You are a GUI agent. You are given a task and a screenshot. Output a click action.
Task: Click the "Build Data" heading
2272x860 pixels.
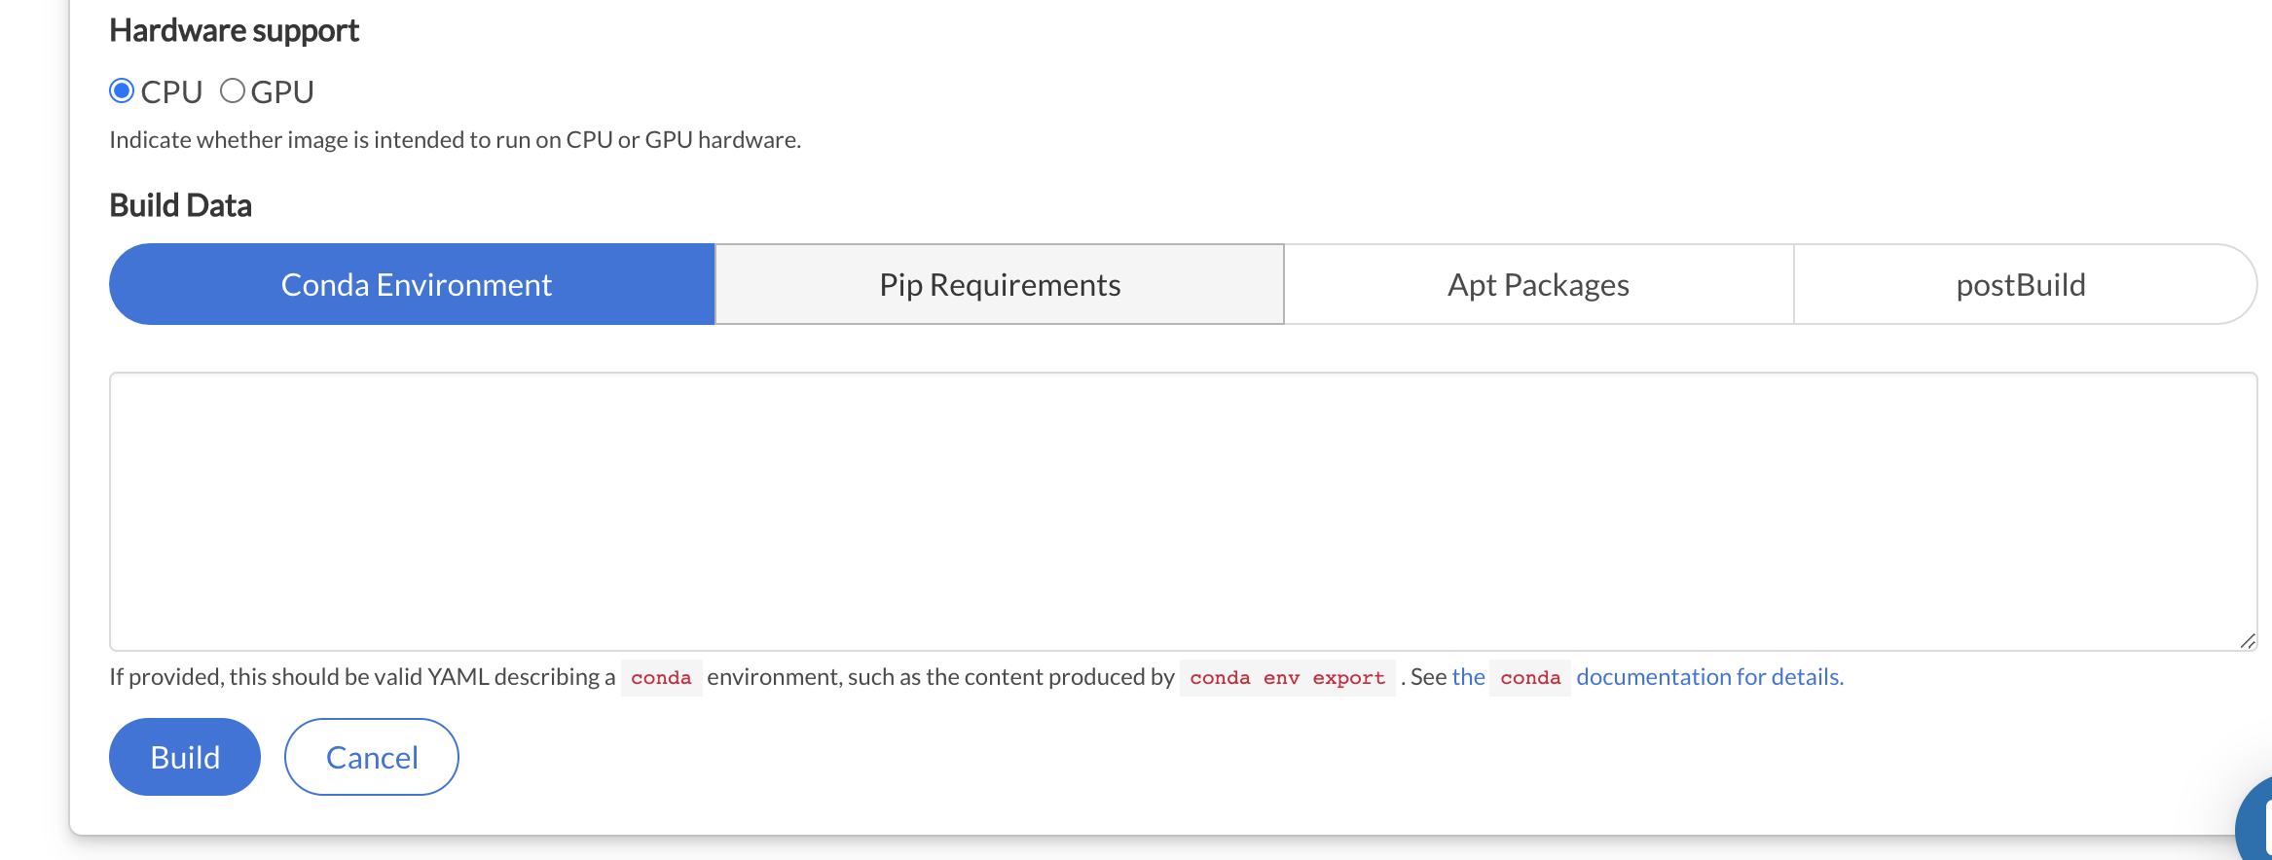pos(180,206)
